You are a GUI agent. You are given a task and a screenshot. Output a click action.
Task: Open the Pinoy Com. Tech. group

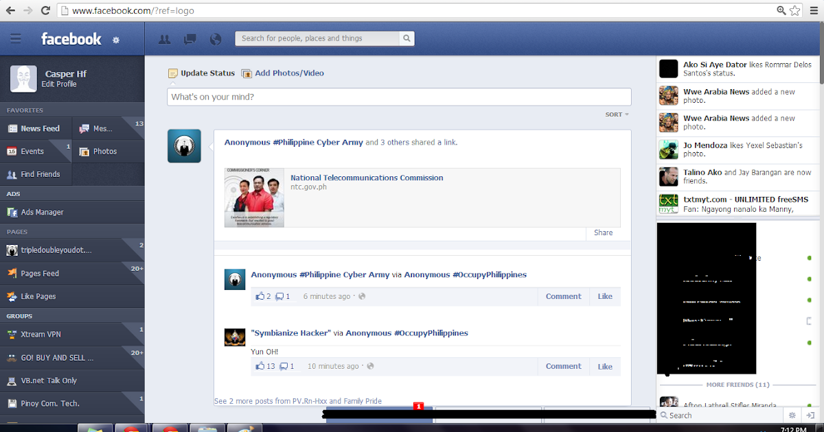pos(72,403)
